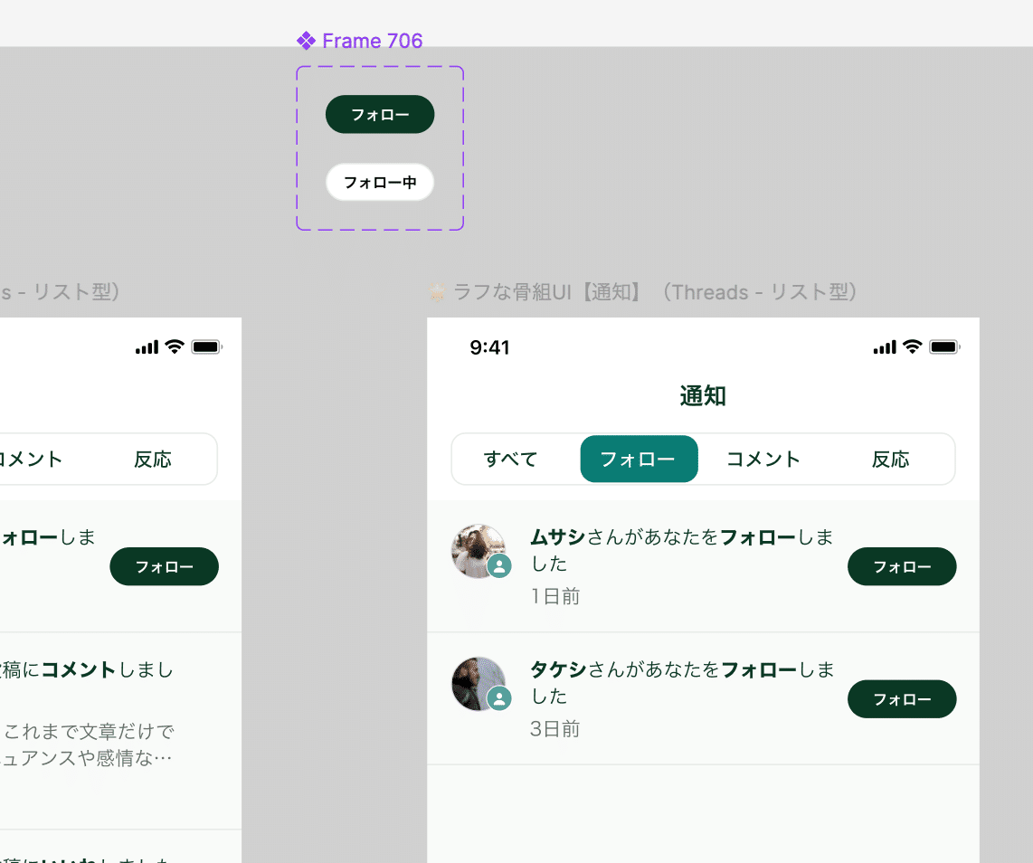Click the 3日前 timestamp
This screenshot has width=1033, height=863.
(x=555, y=728)
